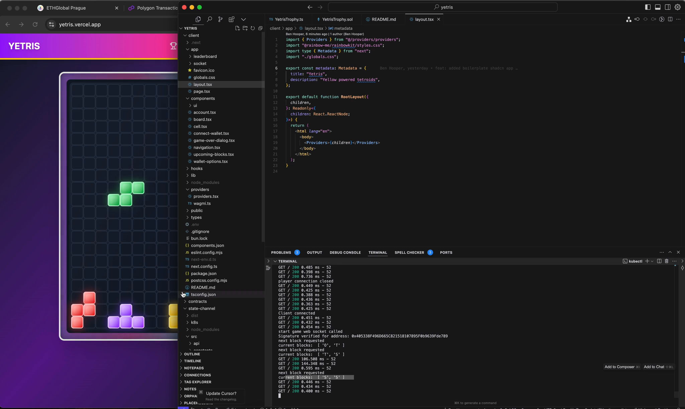Go back with editor navigation arrow
Image resolution: width=685 pixels, height=409 pixels.
[310, 7]
